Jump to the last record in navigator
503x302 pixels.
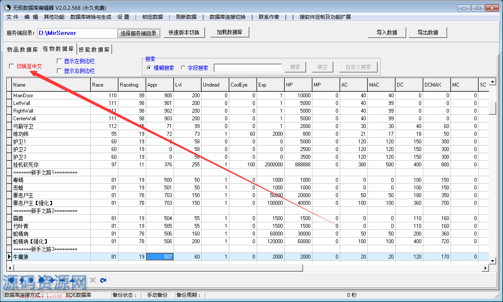[42, 280]
